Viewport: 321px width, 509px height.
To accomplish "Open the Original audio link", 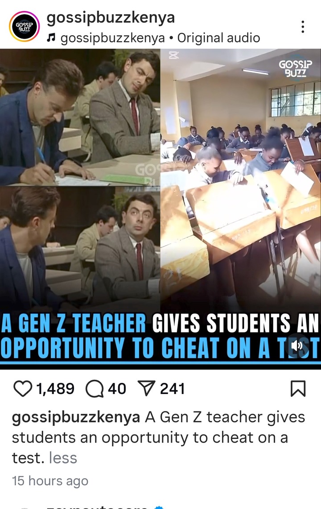I will pyautogui.click(x=218, y=38).
